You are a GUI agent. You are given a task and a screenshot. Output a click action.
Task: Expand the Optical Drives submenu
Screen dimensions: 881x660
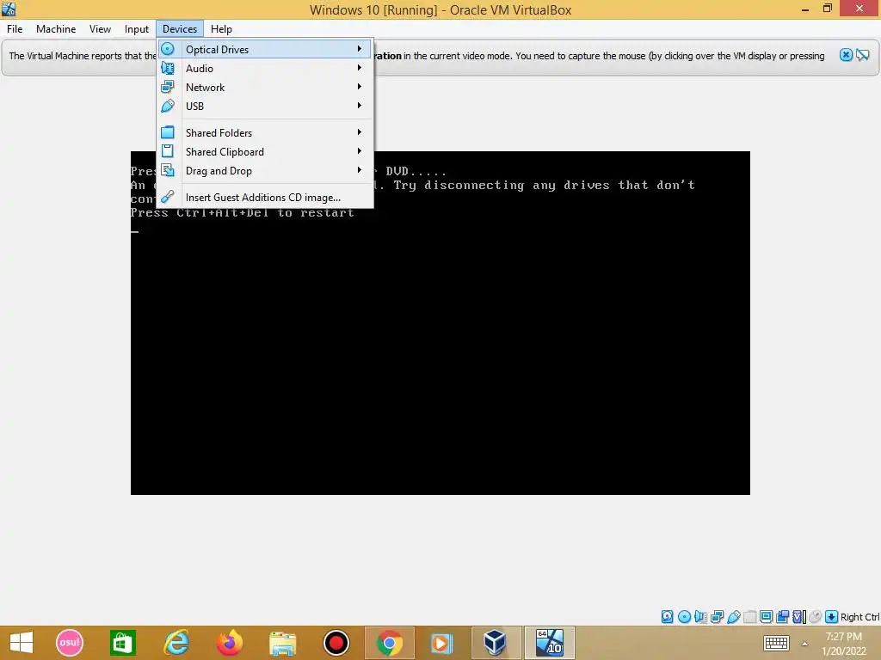(x=265, y=49)
